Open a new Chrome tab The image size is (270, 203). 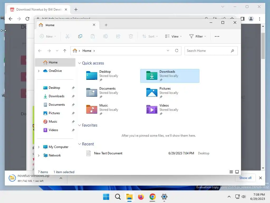pyautogui.click(x=76, y=10)
